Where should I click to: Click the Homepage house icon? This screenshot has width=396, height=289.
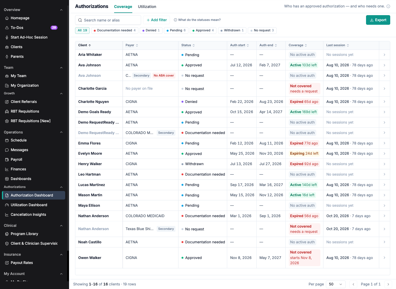coord(7,18)
